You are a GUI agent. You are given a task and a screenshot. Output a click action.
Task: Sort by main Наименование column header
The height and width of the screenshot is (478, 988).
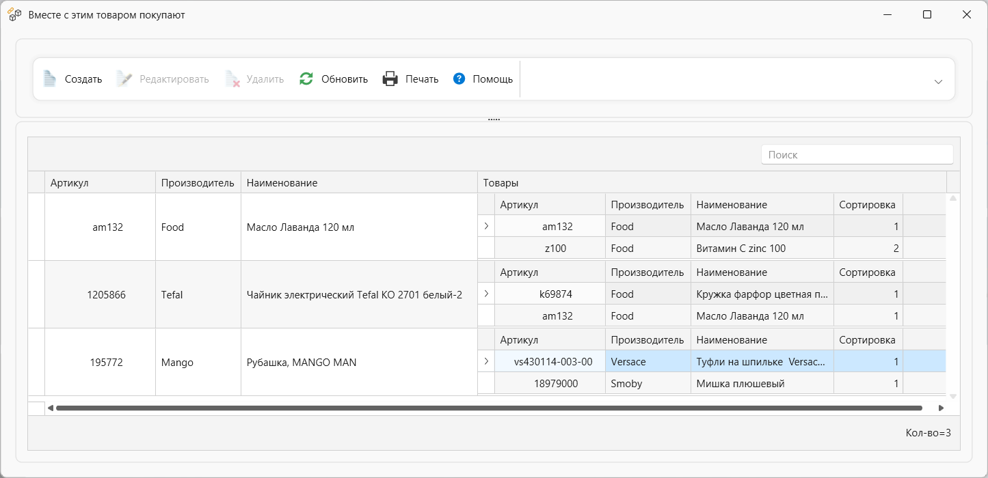pos(359,182)
